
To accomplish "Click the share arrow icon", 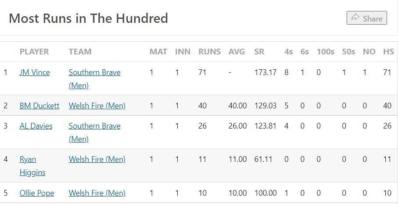I will pyautogui.click(x=355, y=18).
